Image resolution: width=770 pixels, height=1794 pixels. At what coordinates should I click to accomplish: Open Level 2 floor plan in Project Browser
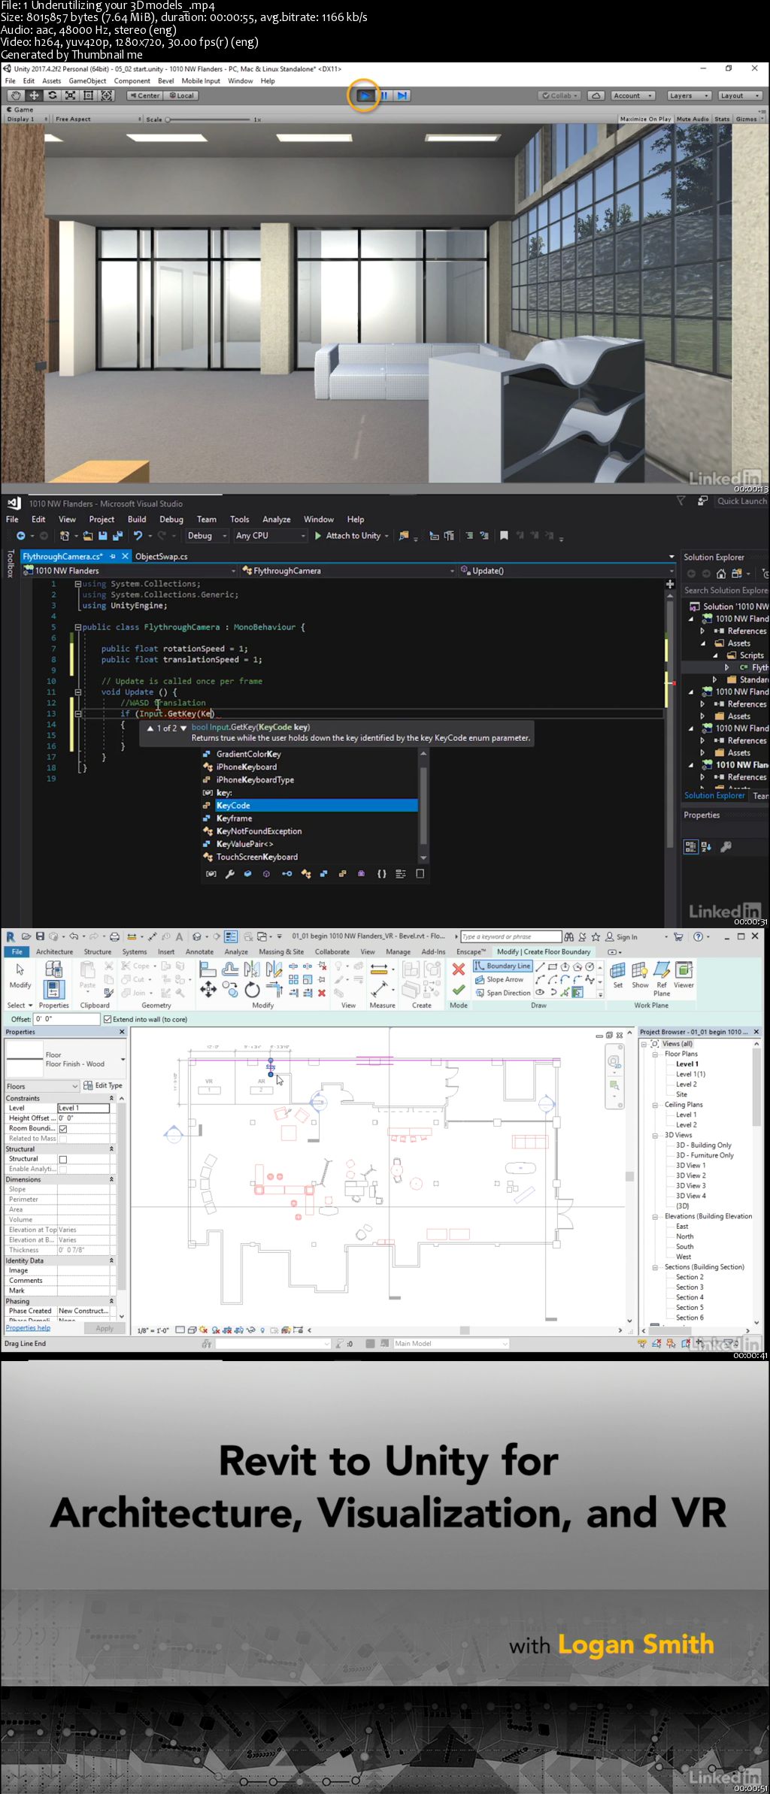tap(686, 1084)
